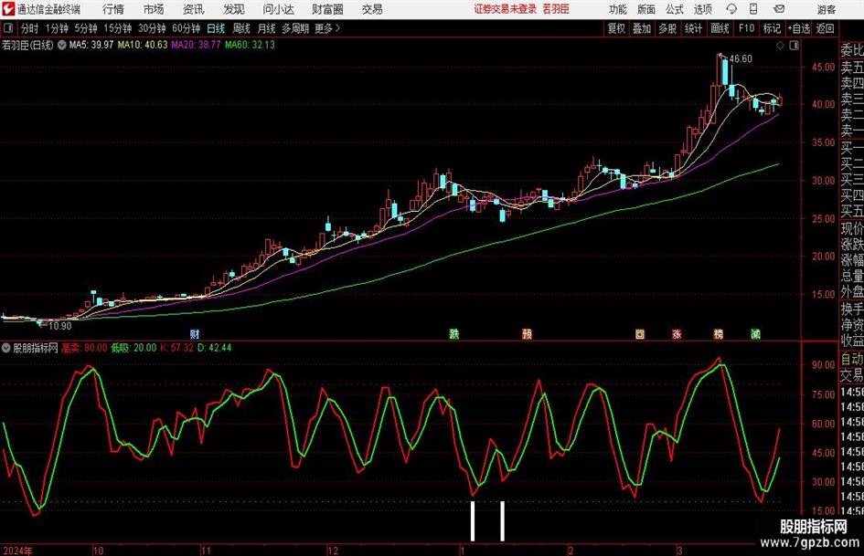
Task: Switch to 30分钟 period
Action: pos(152,28)
